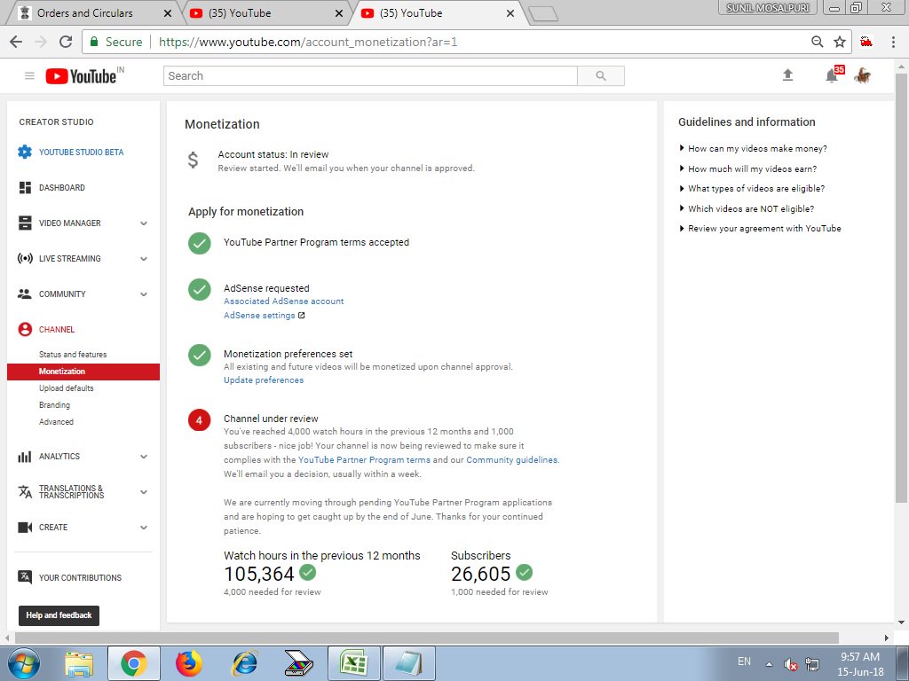The width and height of the screenshot is (909, 681).
Task: Click the upload video arrow icon
Action: click(787, 75)
